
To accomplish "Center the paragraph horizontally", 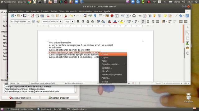I will click(148, 22).
